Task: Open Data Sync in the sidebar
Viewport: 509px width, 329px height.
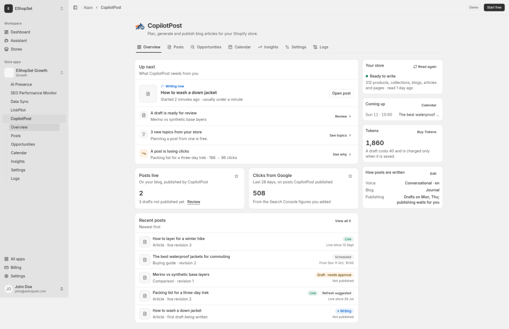Action: point(34,101)
